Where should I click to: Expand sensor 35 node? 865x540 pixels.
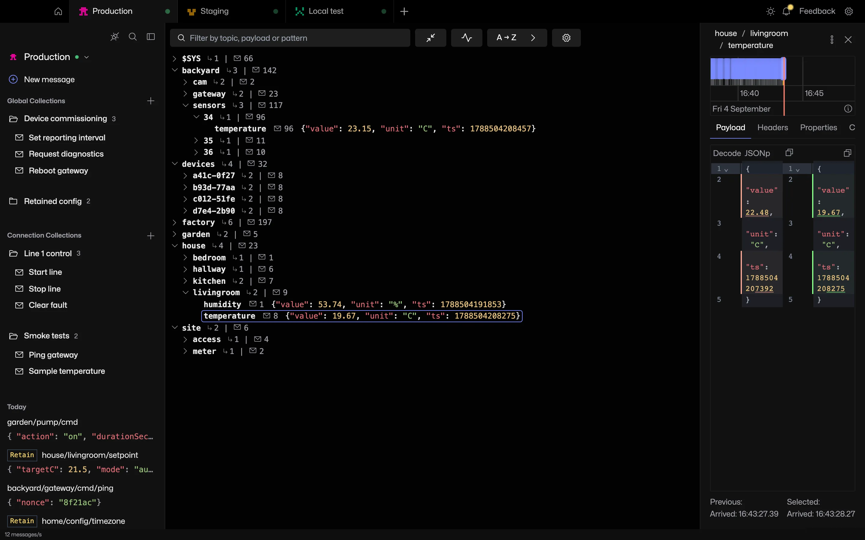point(196,140)
